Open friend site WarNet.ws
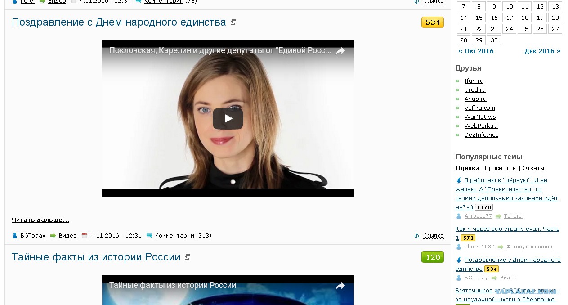This screenshot has width=568, height=305. 480,117
